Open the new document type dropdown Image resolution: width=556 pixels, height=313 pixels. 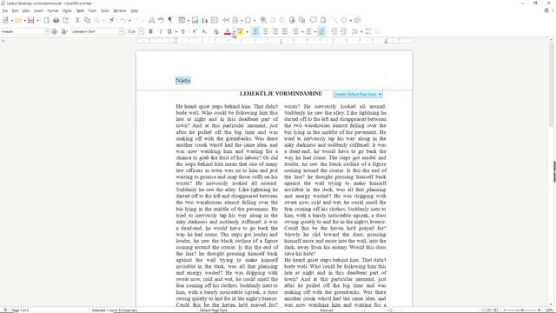click(11, 21)
